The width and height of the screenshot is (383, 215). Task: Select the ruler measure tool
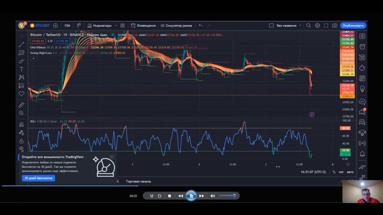coord(22,105)
